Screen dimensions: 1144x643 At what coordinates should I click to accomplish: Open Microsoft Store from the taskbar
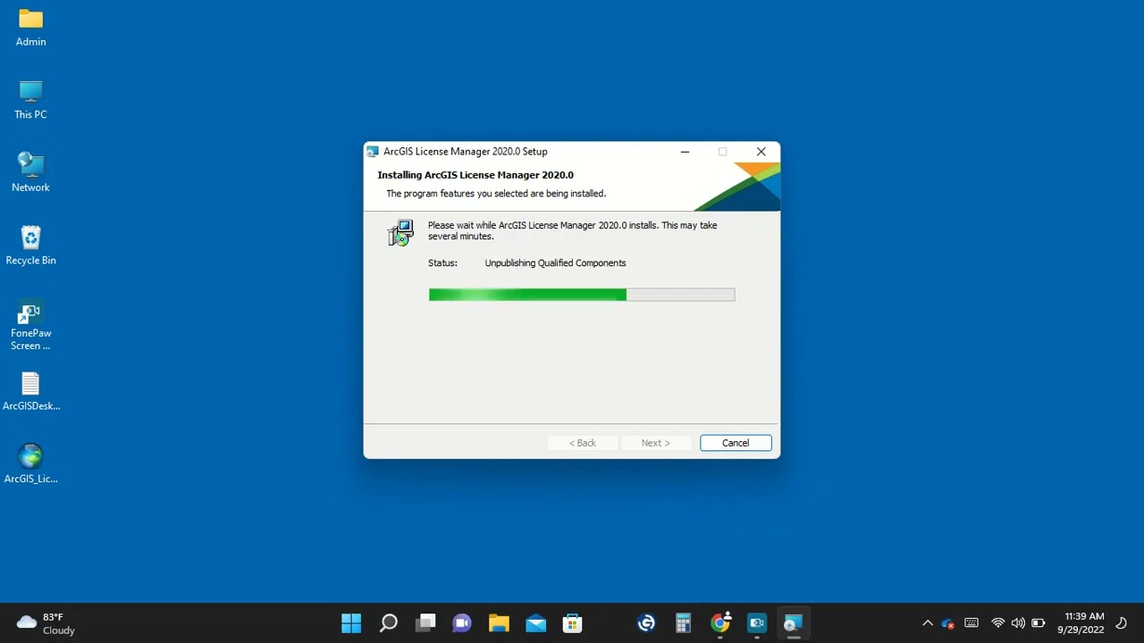(x=572, y=623)
